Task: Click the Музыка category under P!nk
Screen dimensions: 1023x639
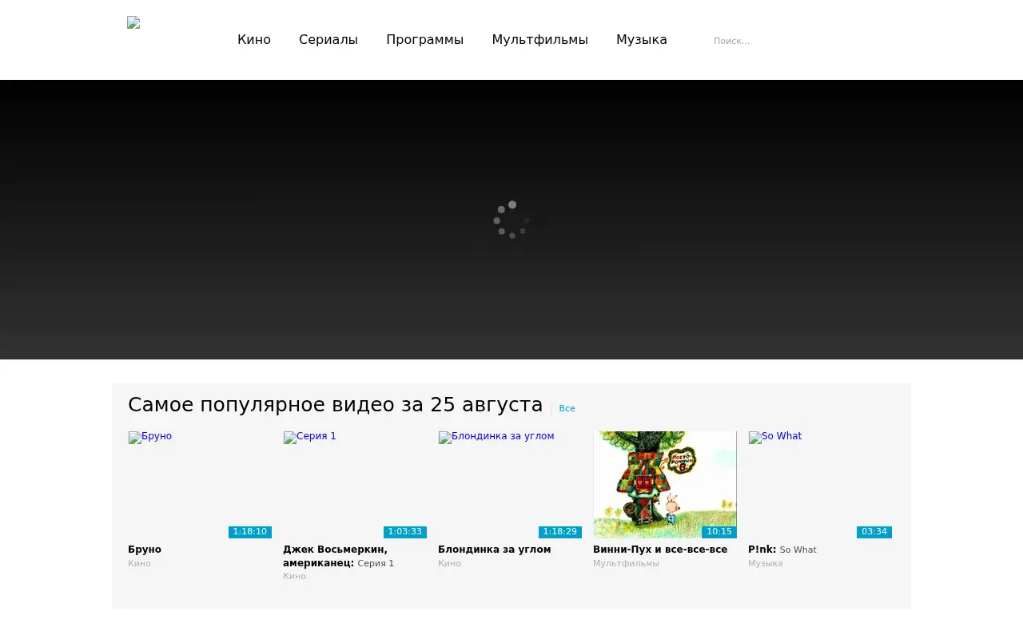Action: tap(766, 564)
